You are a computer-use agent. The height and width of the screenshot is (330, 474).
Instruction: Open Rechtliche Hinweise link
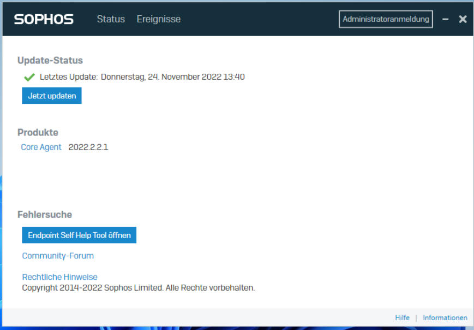point(60,277)
